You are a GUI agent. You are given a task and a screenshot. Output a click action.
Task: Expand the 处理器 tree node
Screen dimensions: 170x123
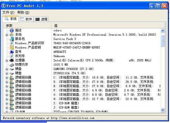[x=7, y=61]
